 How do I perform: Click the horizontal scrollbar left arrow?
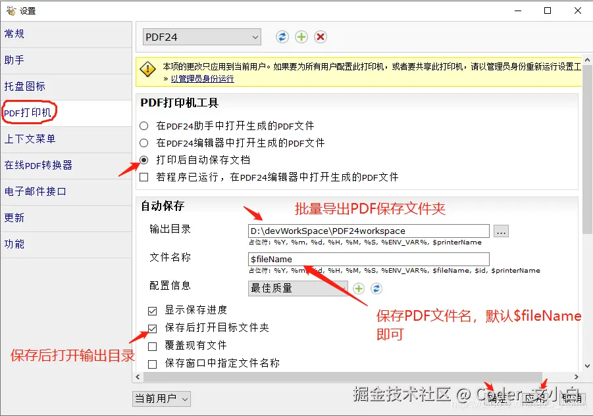tap(138, 377)
